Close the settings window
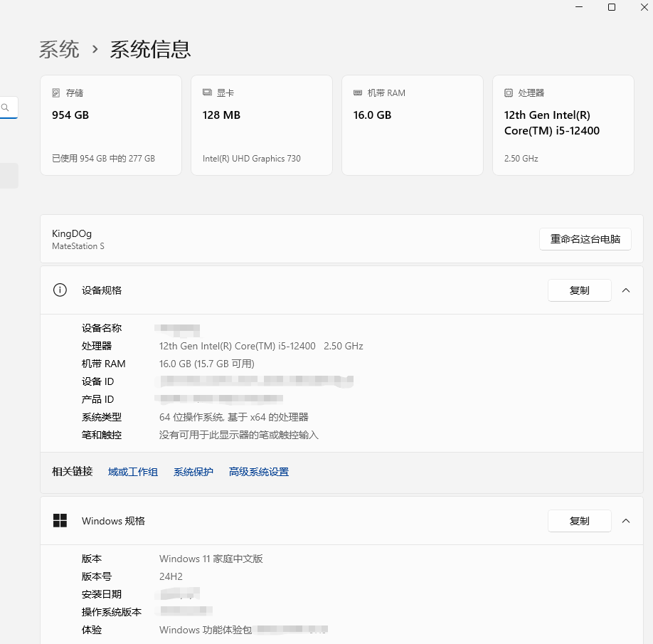This screenshot has width=653, height=644. 644,7
